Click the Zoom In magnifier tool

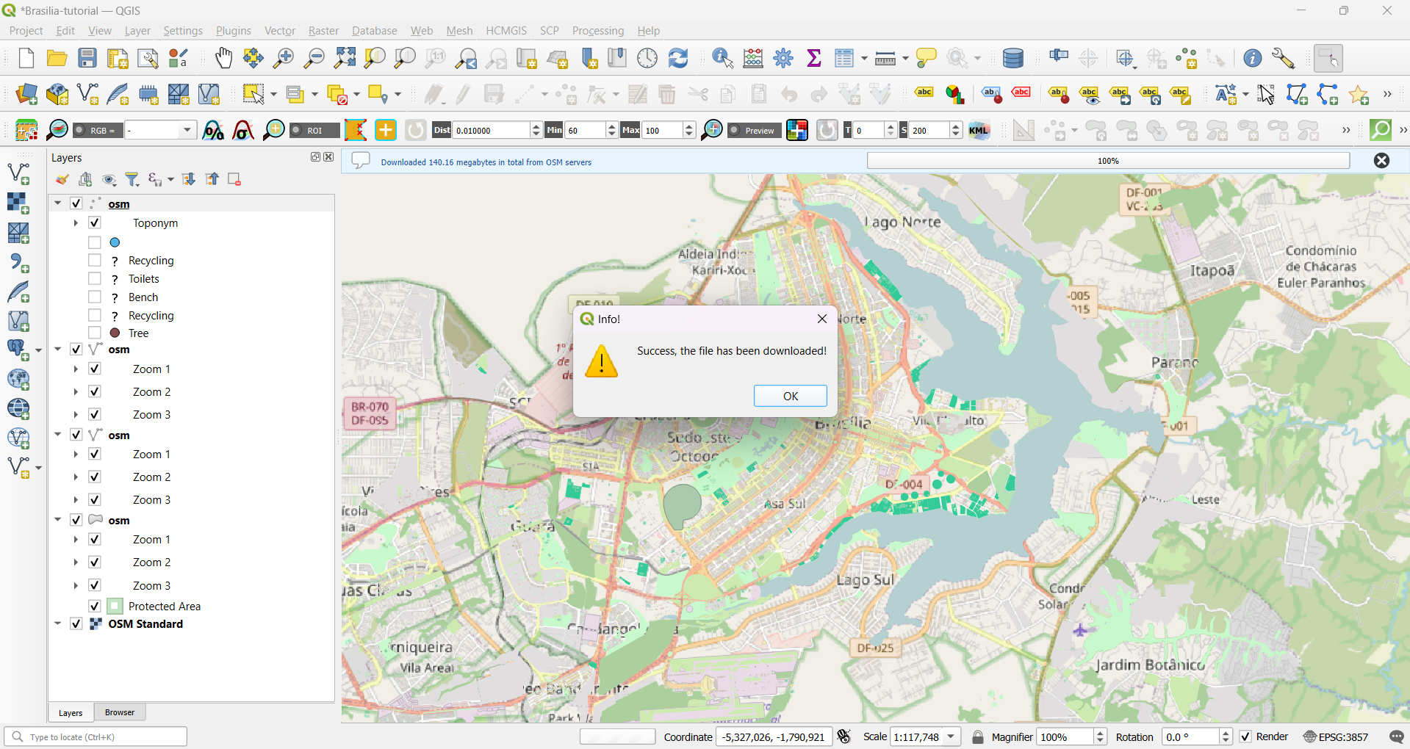coord(283,58)
